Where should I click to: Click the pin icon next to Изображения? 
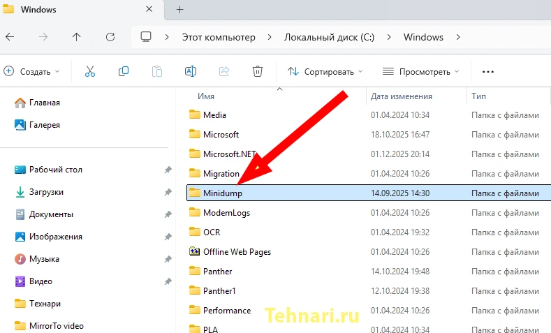point(168,237)
